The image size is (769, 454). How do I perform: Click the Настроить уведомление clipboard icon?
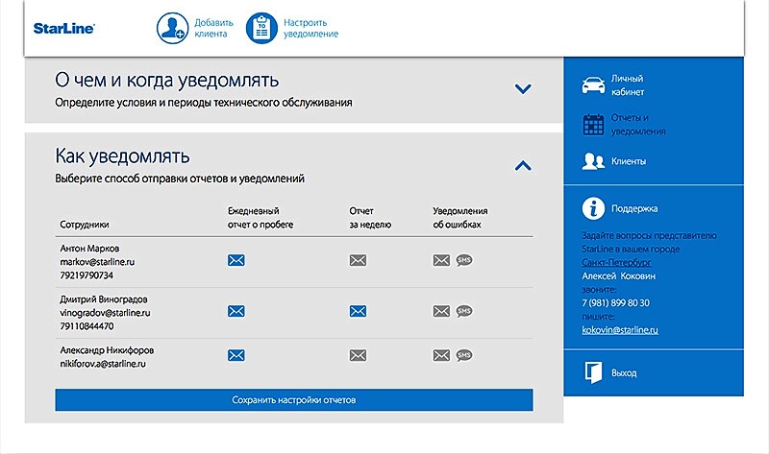pyautogui.click(x=261, y=29)
